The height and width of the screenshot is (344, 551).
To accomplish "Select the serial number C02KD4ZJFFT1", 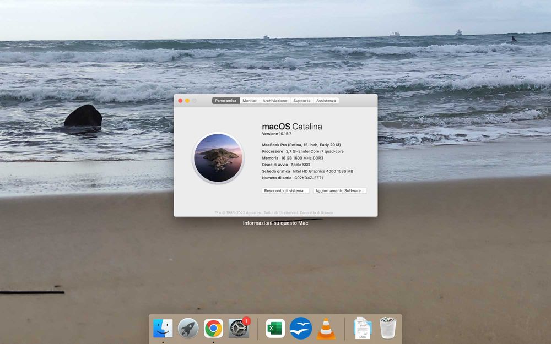I will point(309,178).
